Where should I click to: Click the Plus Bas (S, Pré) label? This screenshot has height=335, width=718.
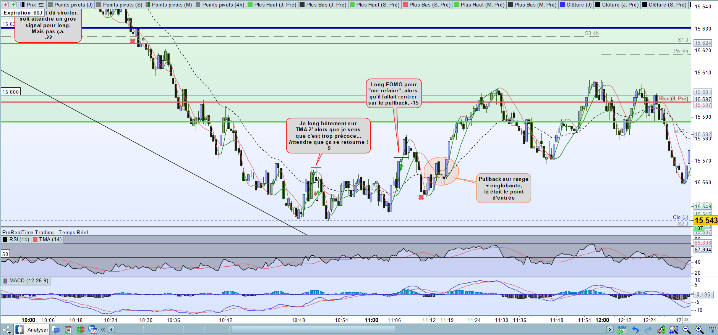(430, 5)
